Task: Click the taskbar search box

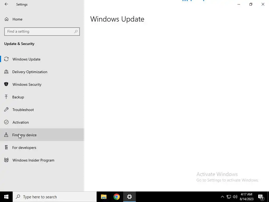Action: 55,197
